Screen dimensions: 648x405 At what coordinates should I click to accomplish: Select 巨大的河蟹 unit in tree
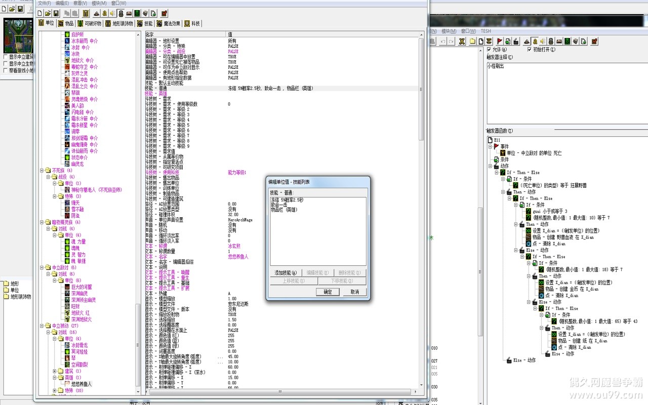pyautogui.click(x=82, y=287)
